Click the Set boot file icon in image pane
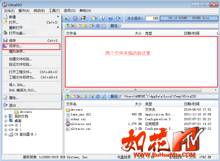 [104, 26]
